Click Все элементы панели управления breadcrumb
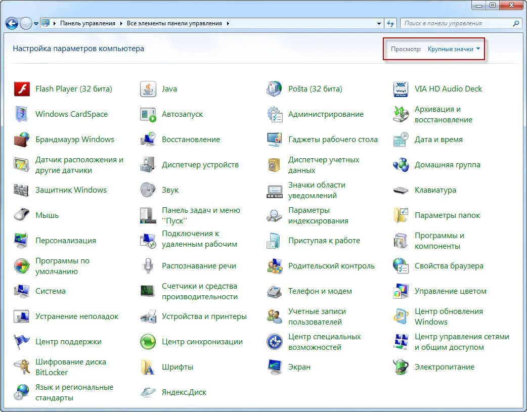Image resolution: width=527 pixels, height=412 pixels. (x=174, y=24)
